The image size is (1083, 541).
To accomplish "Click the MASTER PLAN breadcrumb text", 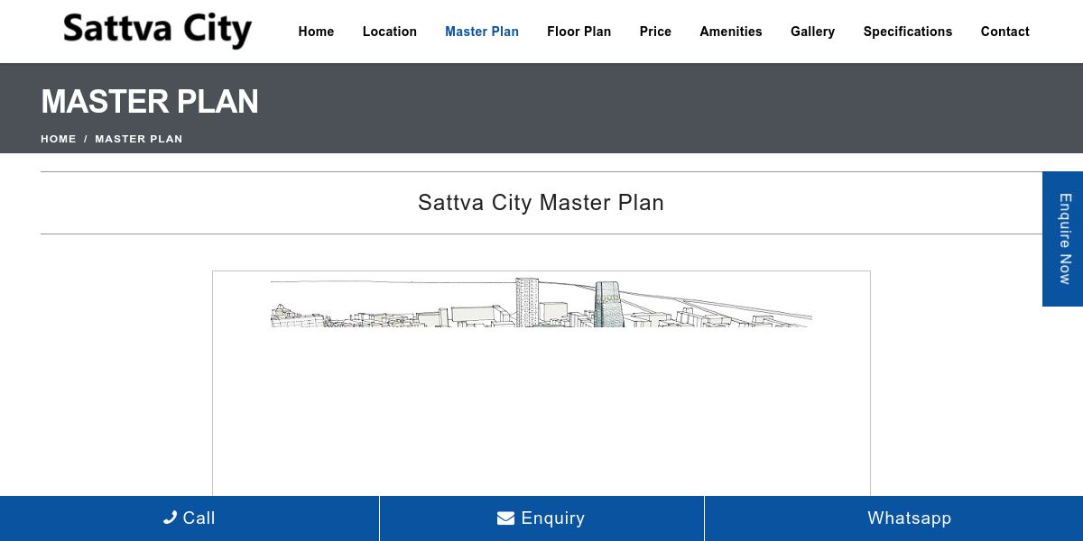I will (139, 139).
